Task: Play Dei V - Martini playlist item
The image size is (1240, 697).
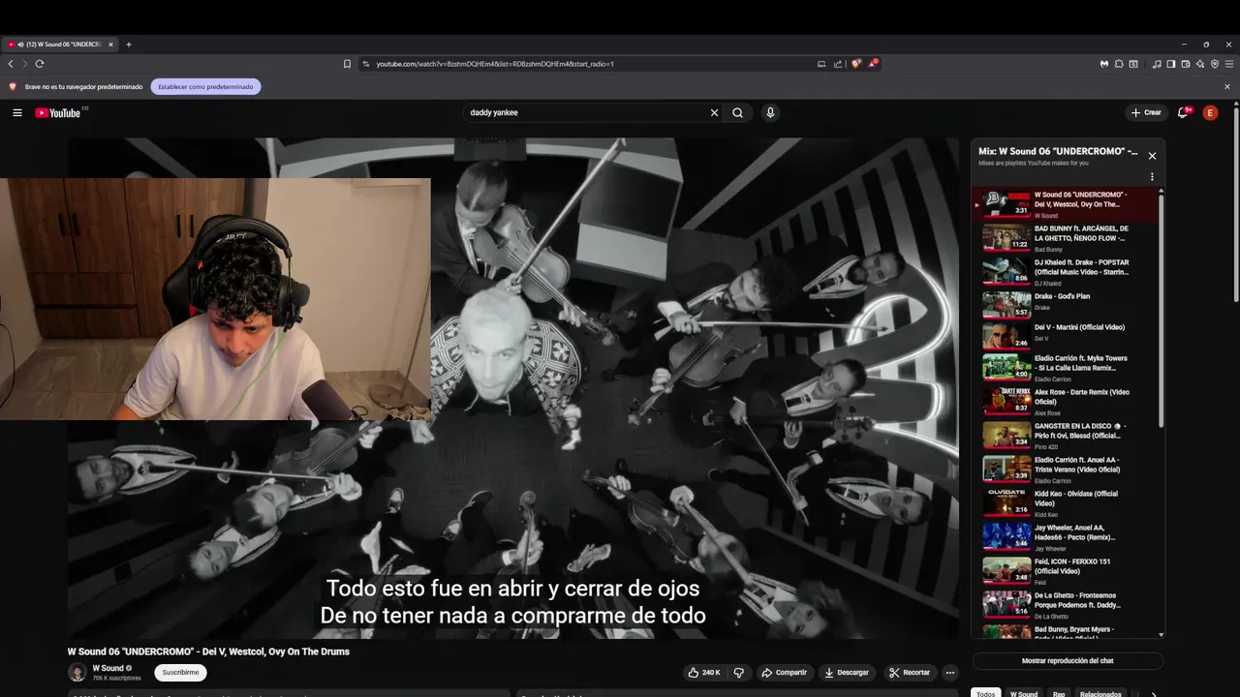Action: tap(1067, 335)
